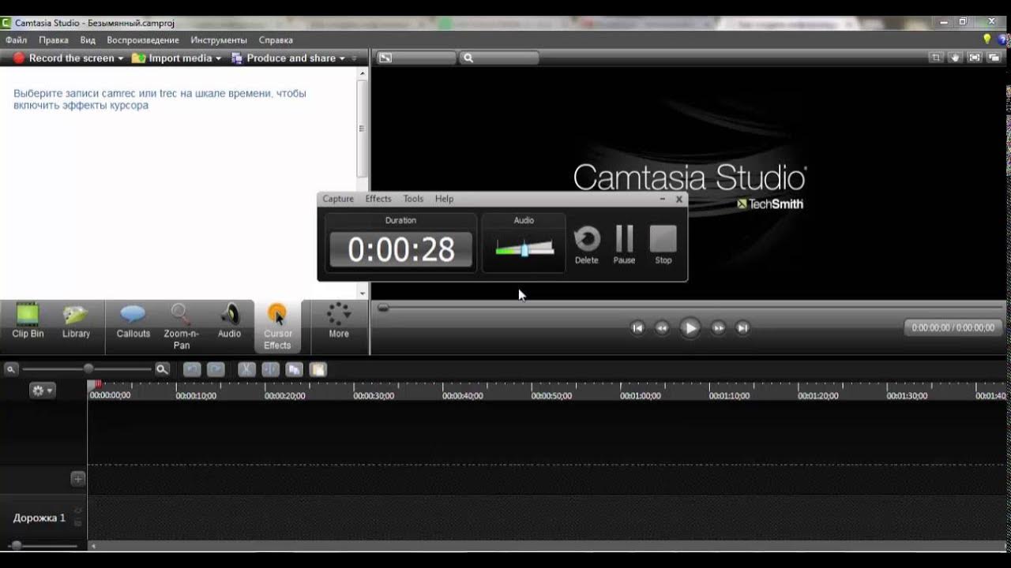This screenshot has width=1011, height=568.
Task: Click the preview rewind button
Action: click(x=662, y=328)
